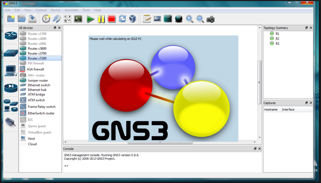Suspend all devices with yellow pause button
The height and width of the screenshot is (183, 321).
click(x=101, y=19)
